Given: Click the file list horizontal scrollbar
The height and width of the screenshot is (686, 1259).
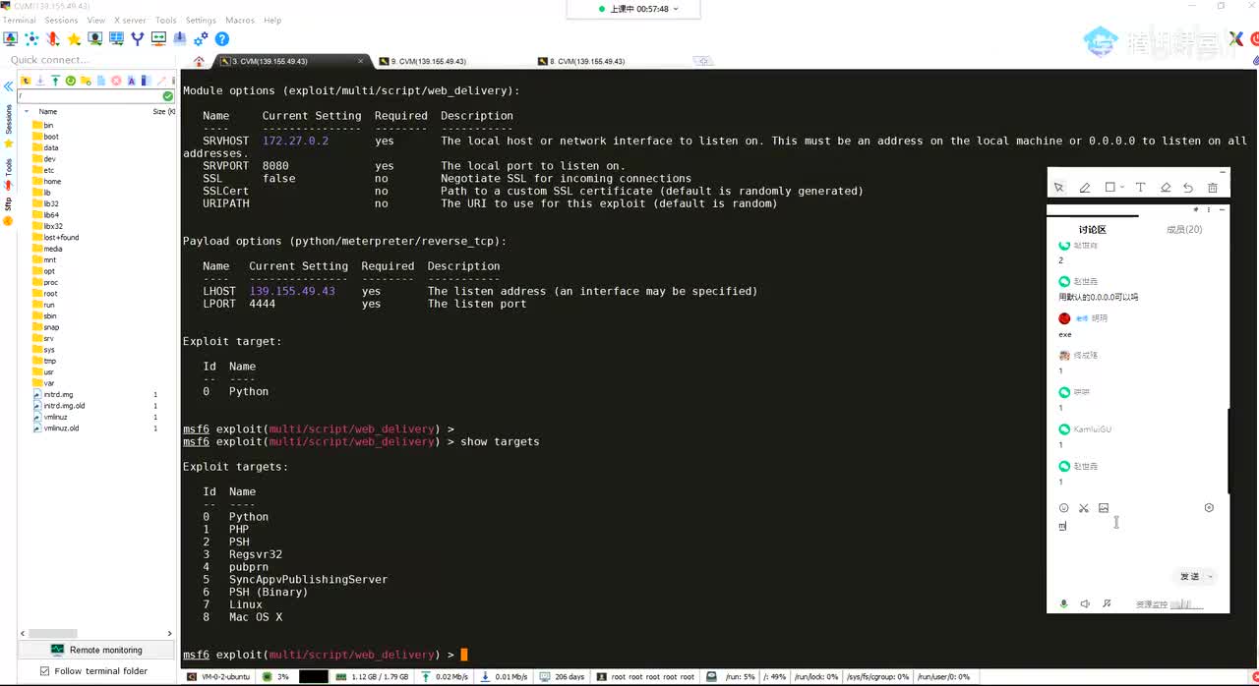Looking at the screenshot, I should click(x=53, y=633).
